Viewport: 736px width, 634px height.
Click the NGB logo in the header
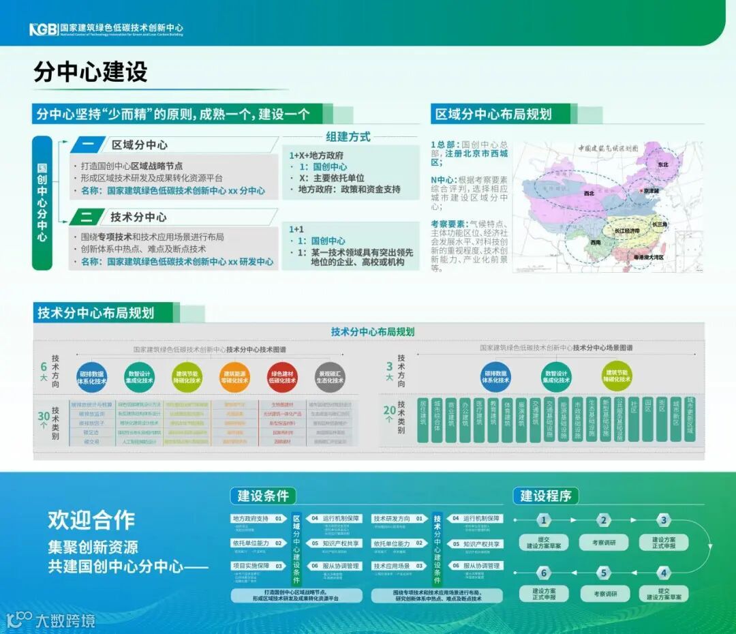tap(44, 29)
